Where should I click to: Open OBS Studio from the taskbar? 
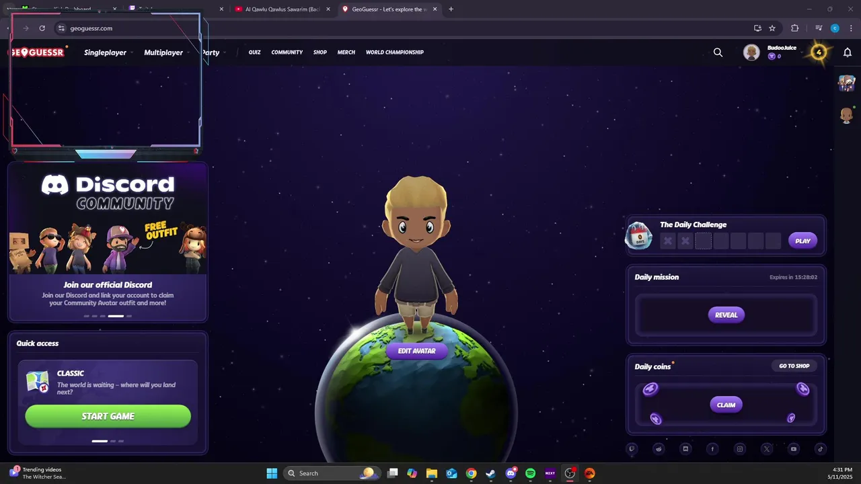point(570,473)
